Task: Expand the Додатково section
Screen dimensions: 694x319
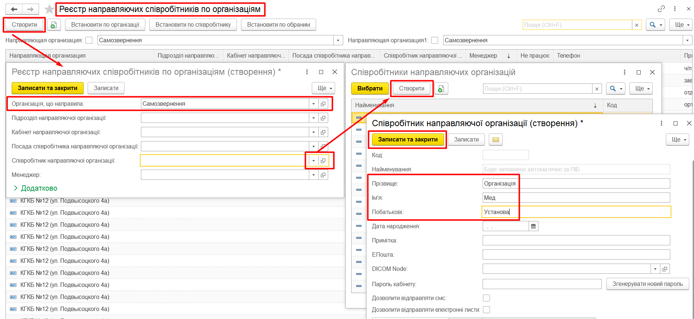Action: click(x=35, y=188)
